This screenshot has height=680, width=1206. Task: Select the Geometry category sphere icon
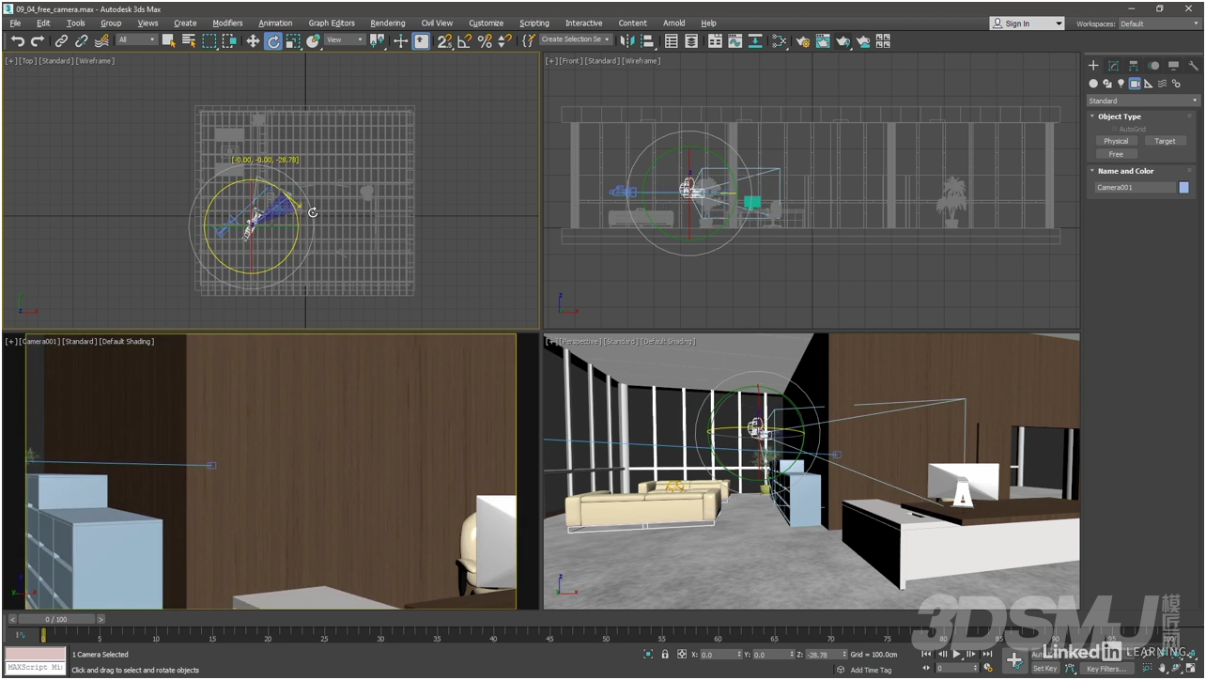(1093, 84)
